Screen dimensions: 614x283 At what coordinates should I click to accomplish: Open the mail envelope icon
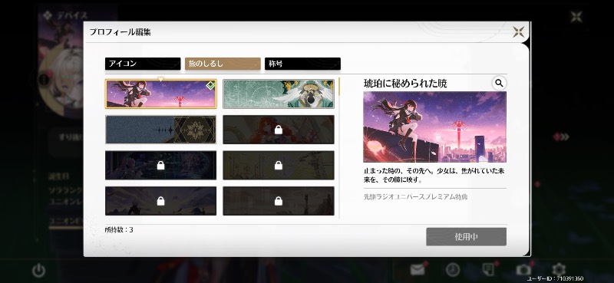point(418,270)
